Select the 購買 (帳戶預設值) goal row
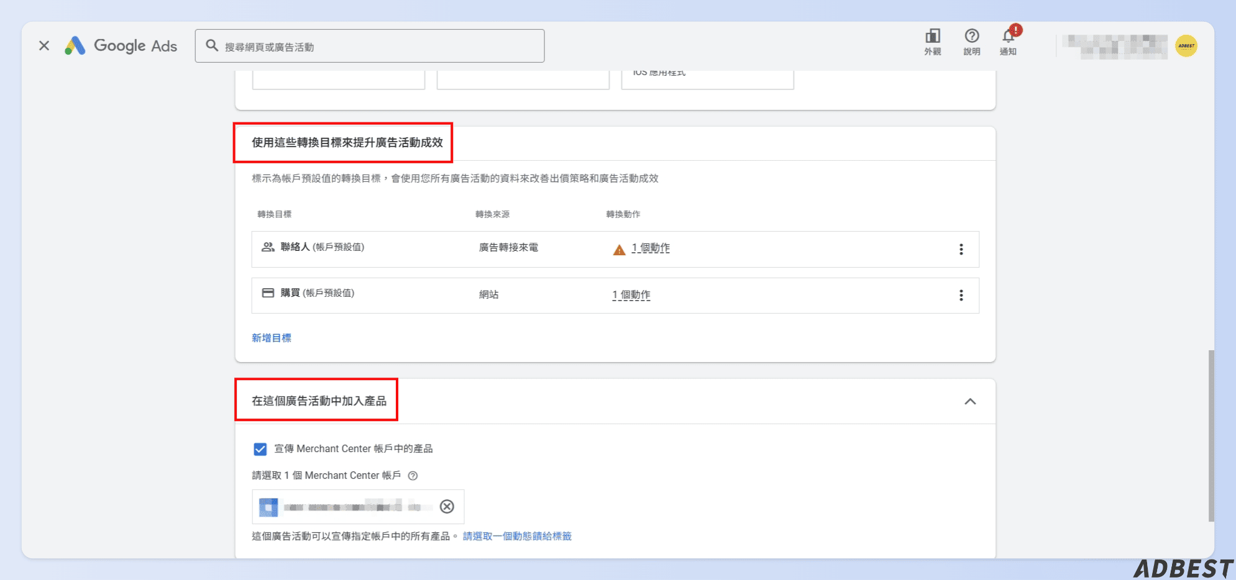The image size is (1236, 580). point(615,295)
